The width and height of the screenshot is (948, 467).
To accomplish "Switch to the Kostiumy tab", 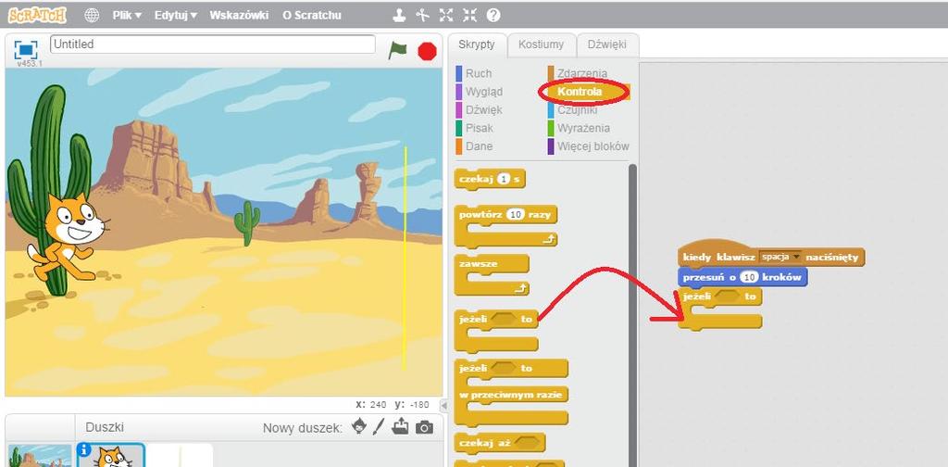I will click(x=541, y=44).
